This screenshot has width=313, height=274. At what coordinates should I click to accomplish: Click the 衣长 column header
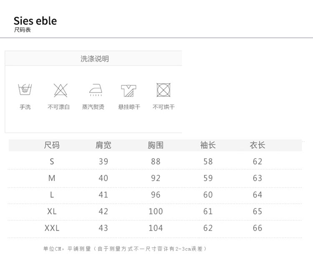pyautogui.click(x=257, y=145)
